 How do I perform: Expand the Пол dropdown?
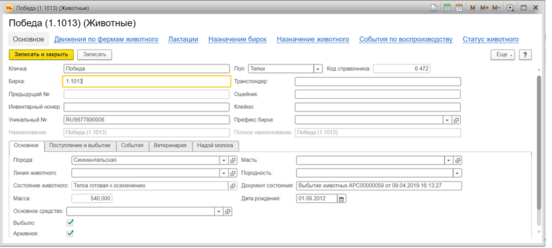(318, 69)
